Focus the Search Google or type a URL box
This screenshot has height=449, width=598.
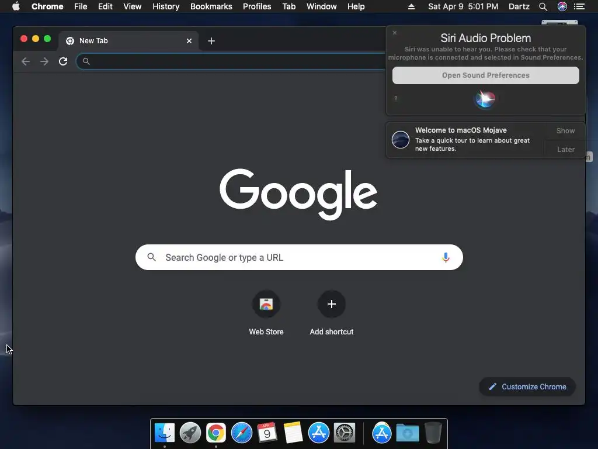299,257
